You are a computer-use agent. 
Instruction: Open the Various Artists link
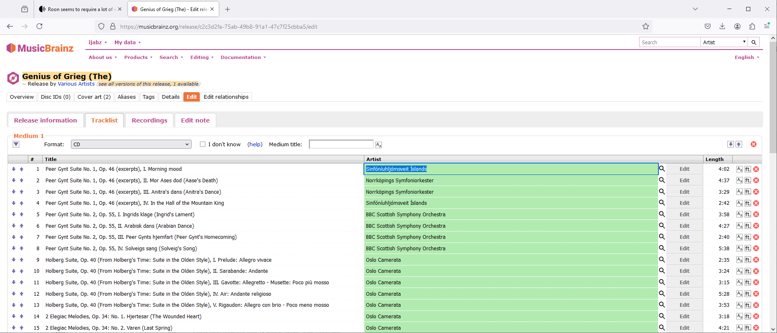point(76,84)
